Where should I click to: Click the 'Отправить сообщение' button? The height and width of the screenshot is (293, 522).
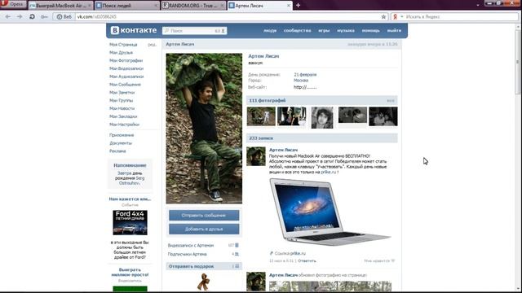pyautogui.click(x=204, y=215)
